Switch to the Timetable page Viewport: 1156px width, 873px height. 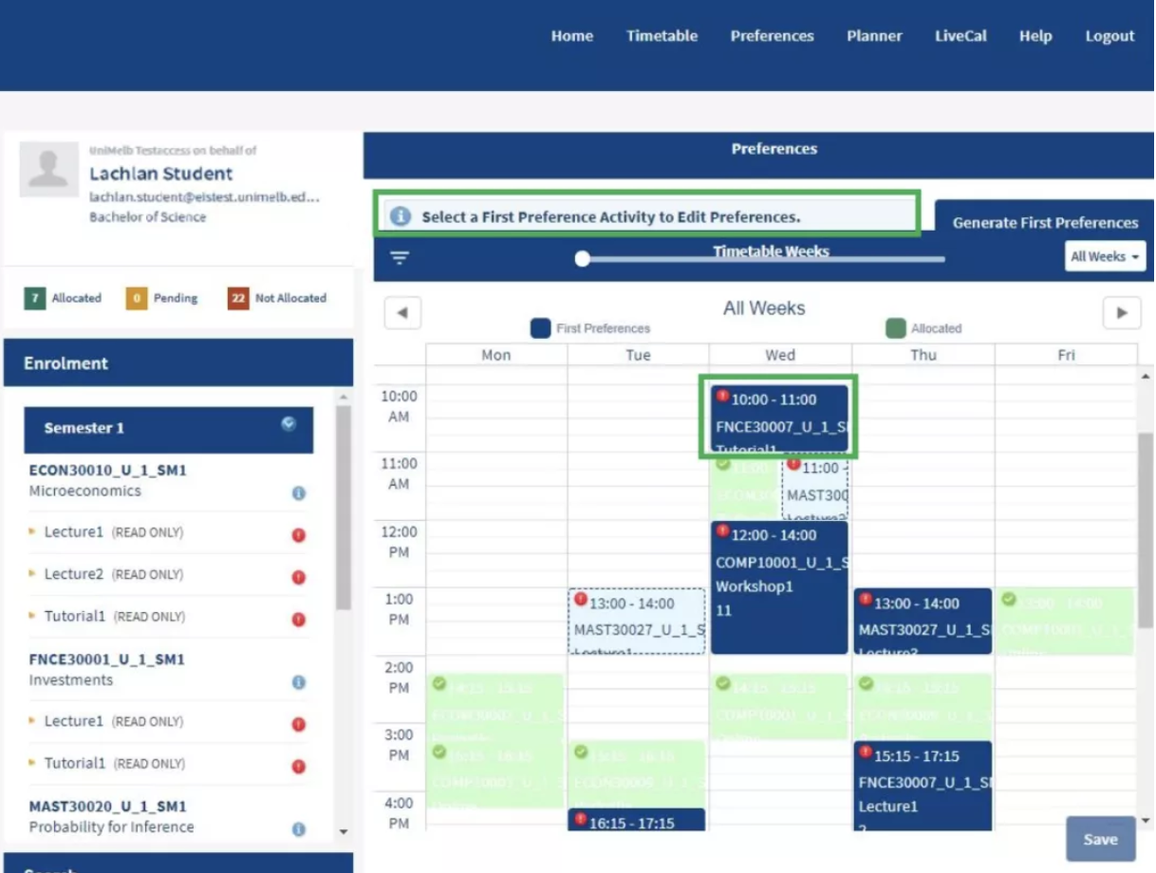click(662, 36)
